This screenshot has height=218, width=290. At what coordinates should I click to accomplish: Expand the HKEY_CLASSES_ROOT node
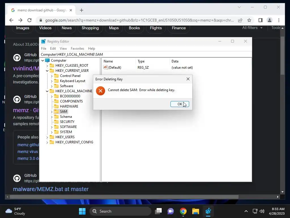[47, 66]
